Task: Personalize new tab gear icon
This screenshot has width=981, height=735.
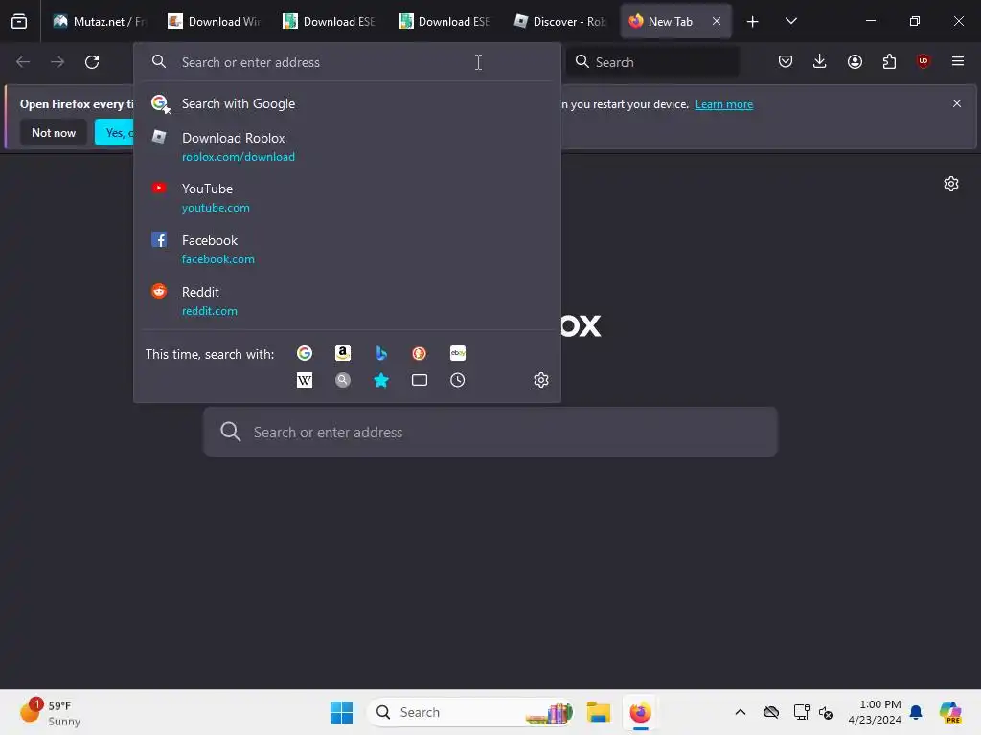Action: 951,184
